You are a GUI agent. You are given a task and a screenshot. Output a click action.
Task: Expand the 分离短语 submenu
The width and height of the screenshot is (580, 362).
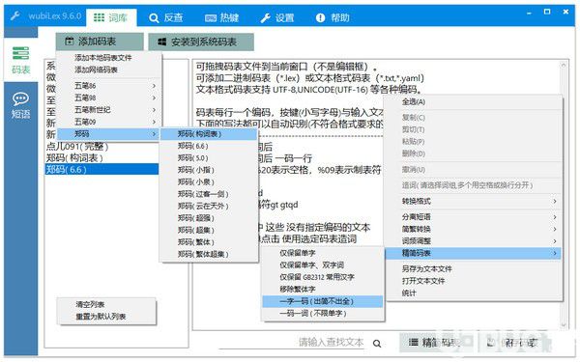(473, 217)
